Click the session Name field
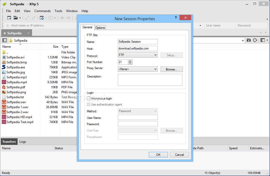This screenshot has width=270, height=176. point(137,42)
